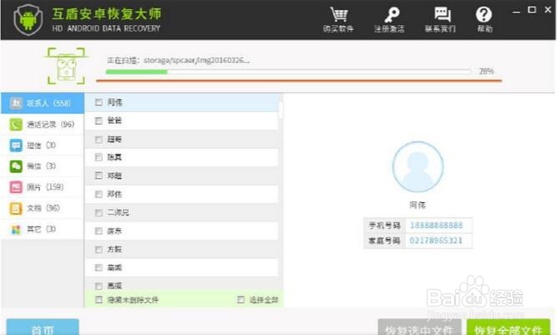This screenshot has width=557, height=335.
Task: Tick the checkbox for contact 陈真
Action: (99, 157)
